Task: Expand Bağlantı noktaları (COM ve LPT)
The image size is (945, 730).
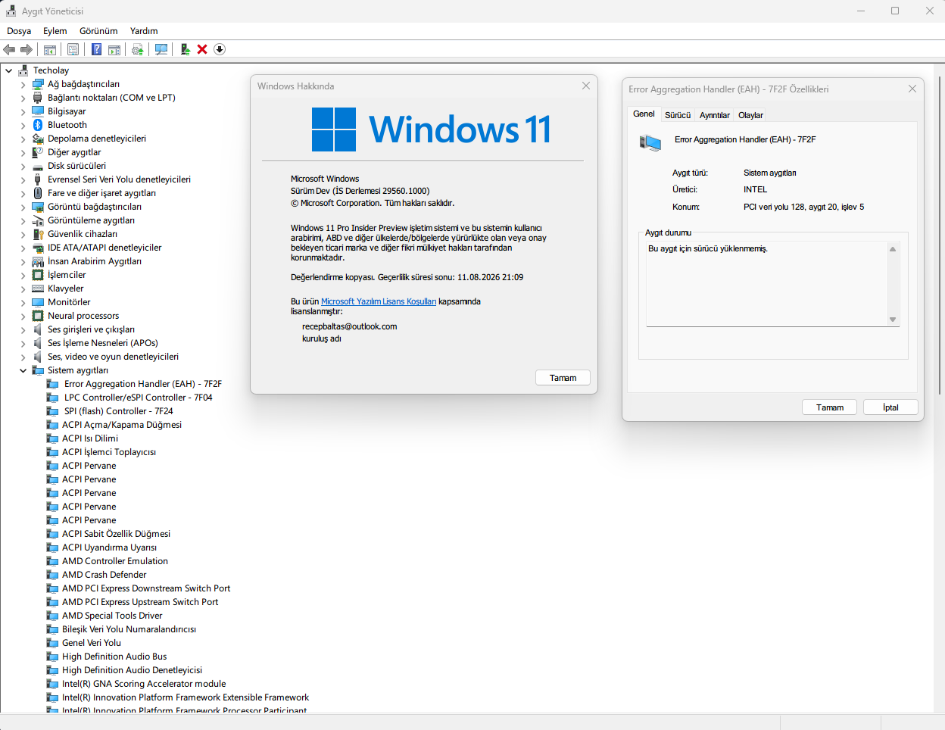Action: coord(23,98)
